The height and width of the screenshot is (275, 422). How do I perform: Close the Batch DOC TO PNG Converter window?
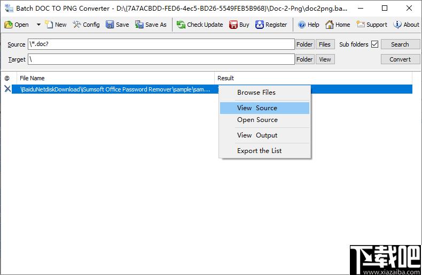click(x=409, y=9)
